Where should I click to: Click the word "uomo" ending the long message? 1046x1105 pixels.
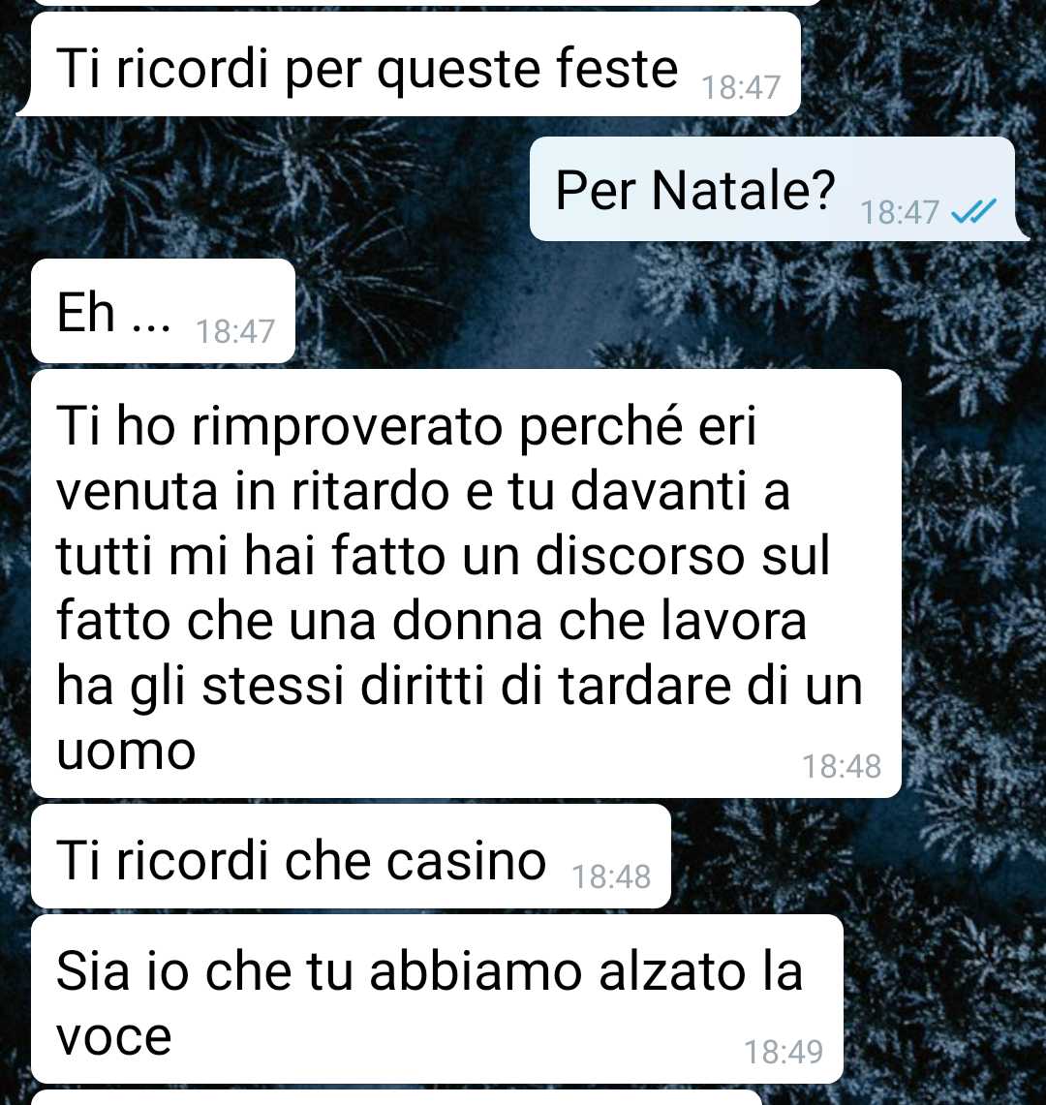(x=126, y=752)
